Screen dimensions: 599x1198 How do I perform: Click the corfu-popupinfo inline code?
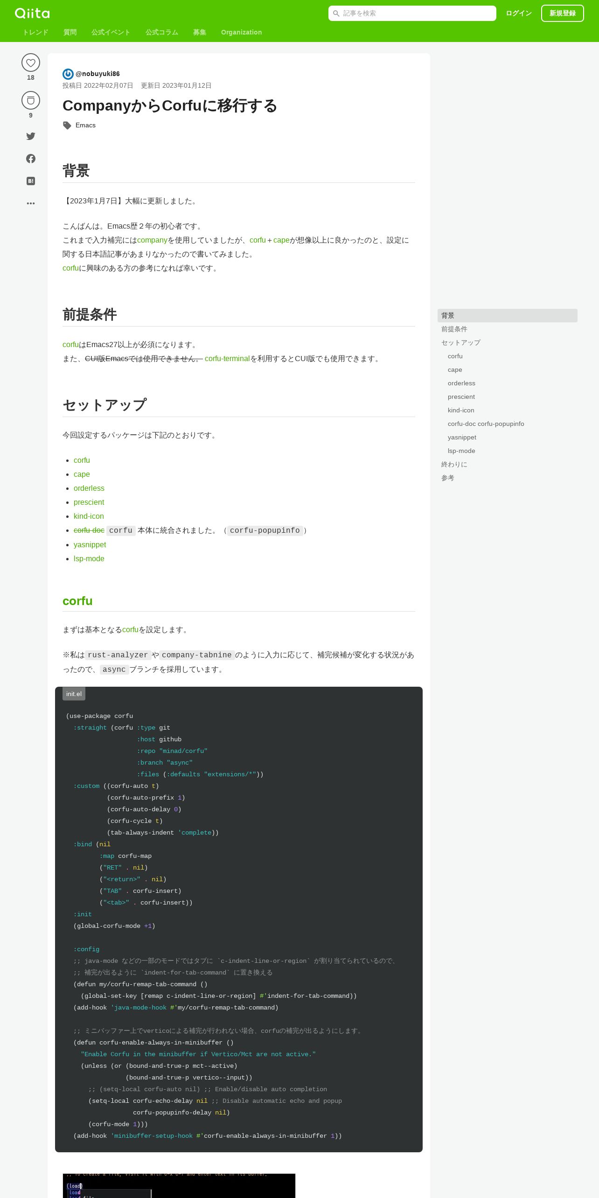(265, 530)
